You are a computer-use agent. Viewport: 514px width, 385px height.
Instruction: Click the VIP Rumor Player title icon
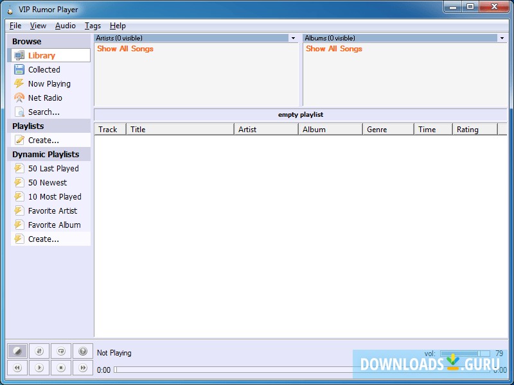[x=10, y=10]
